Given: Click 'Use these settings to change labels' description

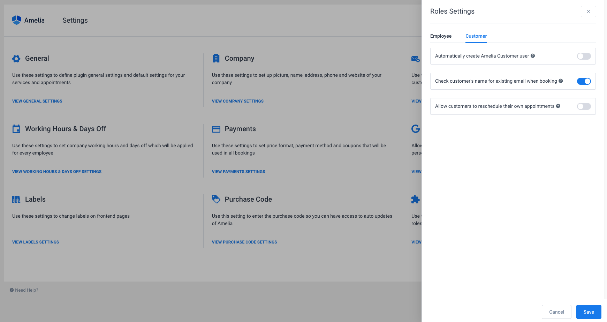Looking at the screenshot, I should (71, 216).
